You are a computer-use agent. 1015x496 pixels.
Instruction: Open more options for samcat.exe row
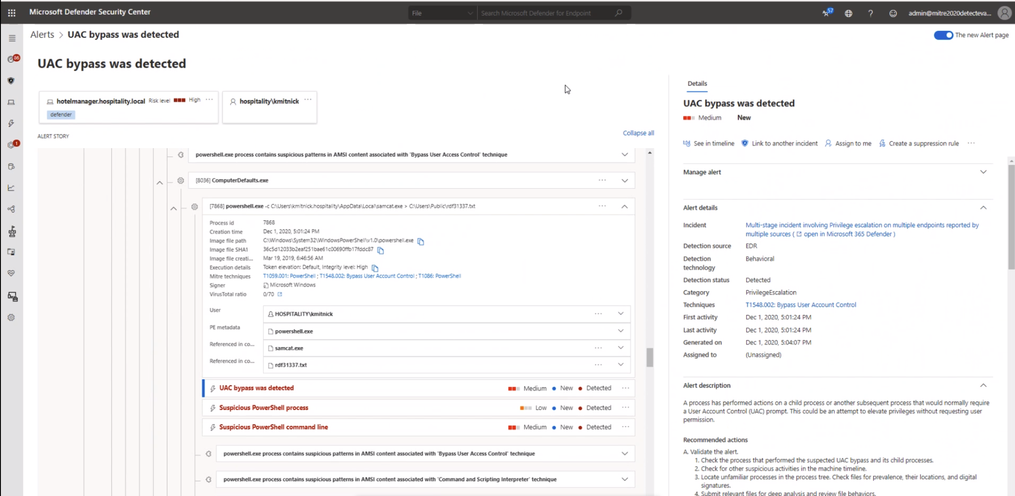598,348
